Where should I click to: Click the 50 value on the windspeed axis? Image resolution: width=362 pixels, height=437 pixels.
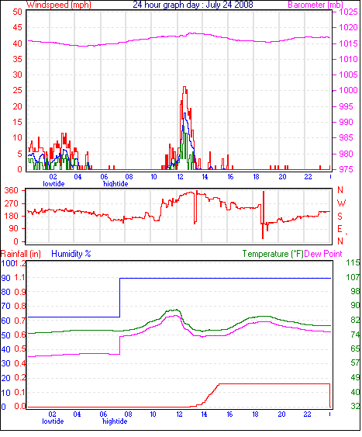tap(18, 12)
